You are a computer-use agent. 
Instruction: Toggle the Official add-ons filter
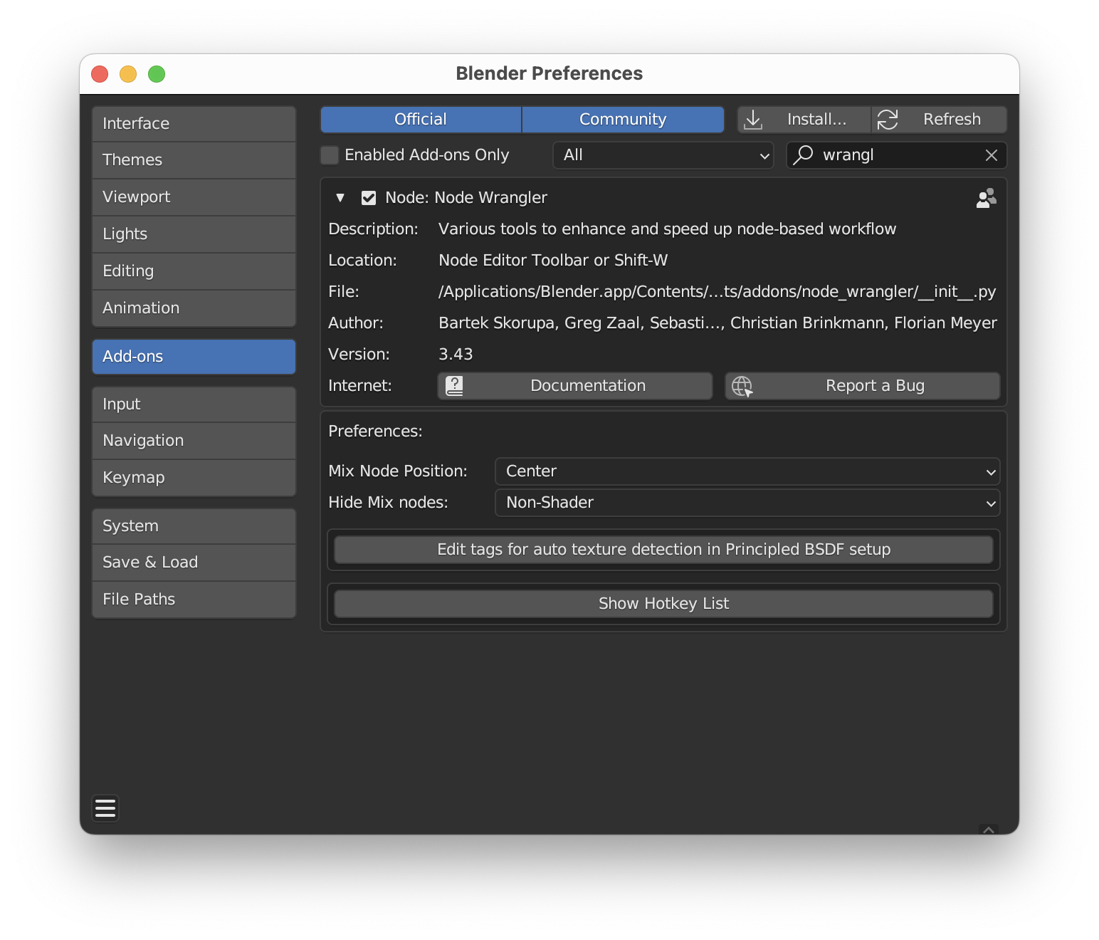coord(421,120)
